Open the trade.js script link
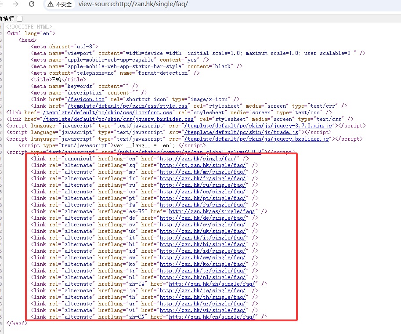The height and width of the screenshot is (334, 401). pyautogui.click(x=241, y=132)
